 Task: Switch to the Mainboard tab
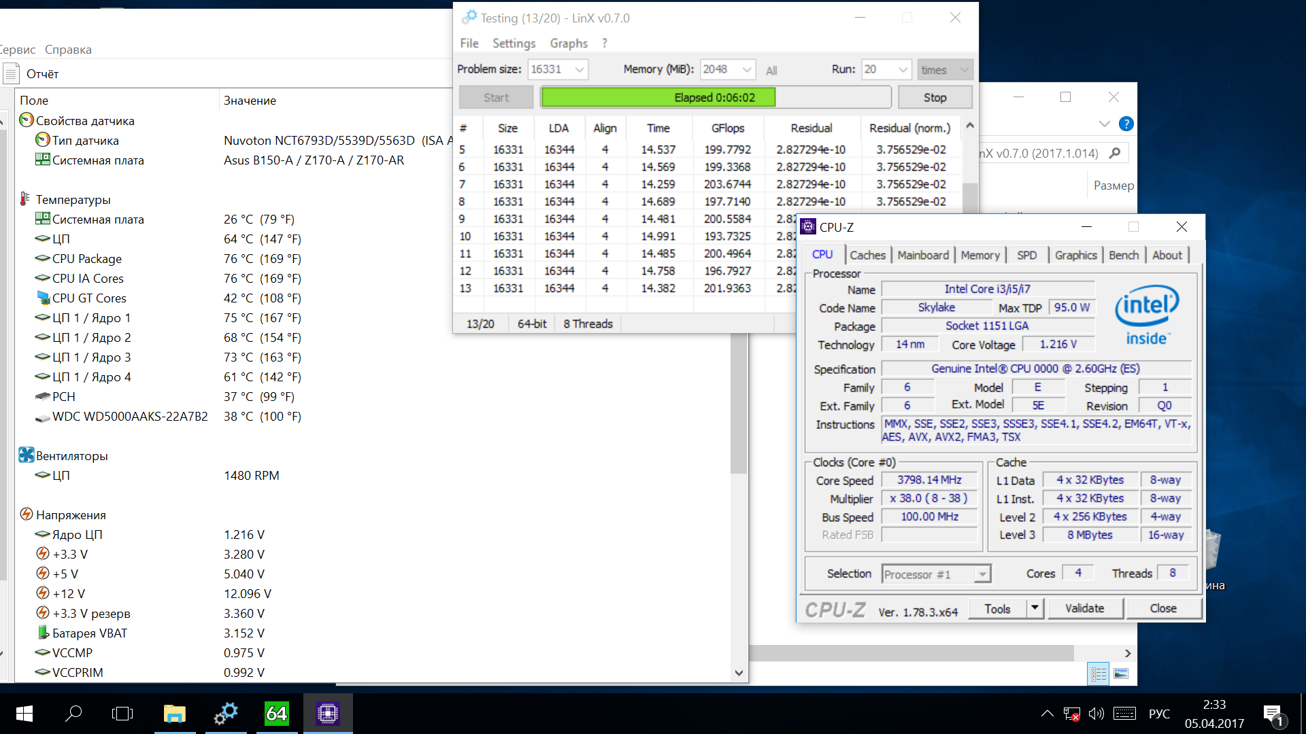tap(922, 255)
